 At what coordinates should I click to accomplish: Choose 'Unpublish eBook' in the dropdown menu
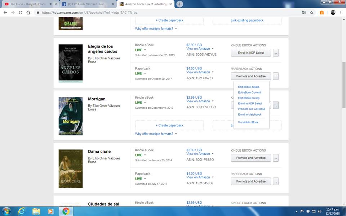tap(248, 122)
